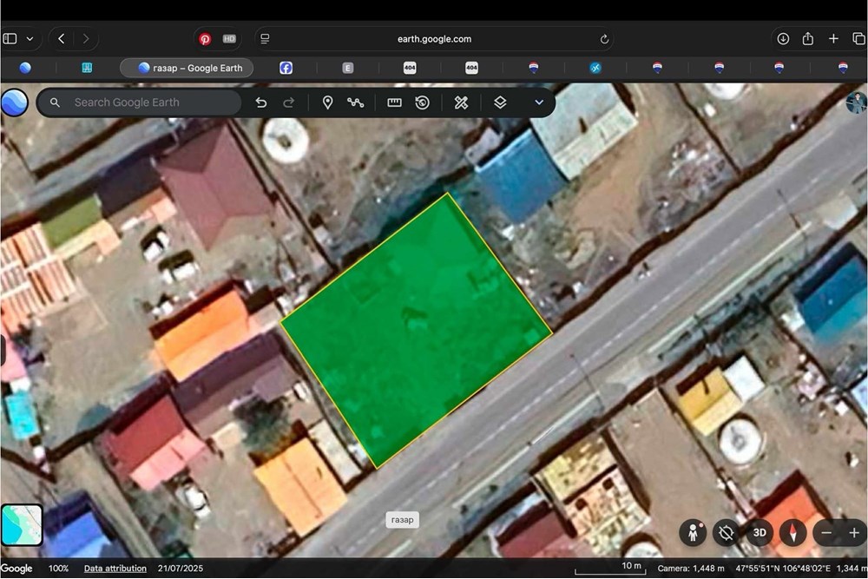
Task: Reload the current page
Action: [x=604, y=39]
